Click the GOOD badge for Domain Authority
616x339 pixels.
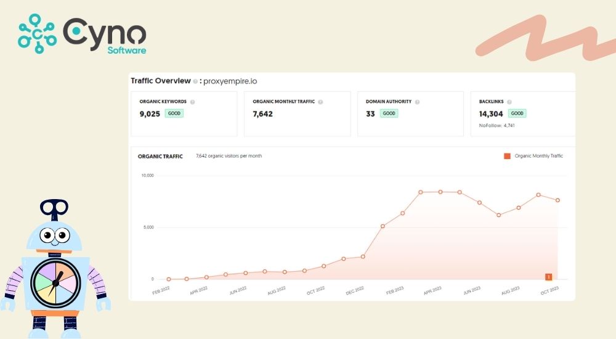(389, 113)
